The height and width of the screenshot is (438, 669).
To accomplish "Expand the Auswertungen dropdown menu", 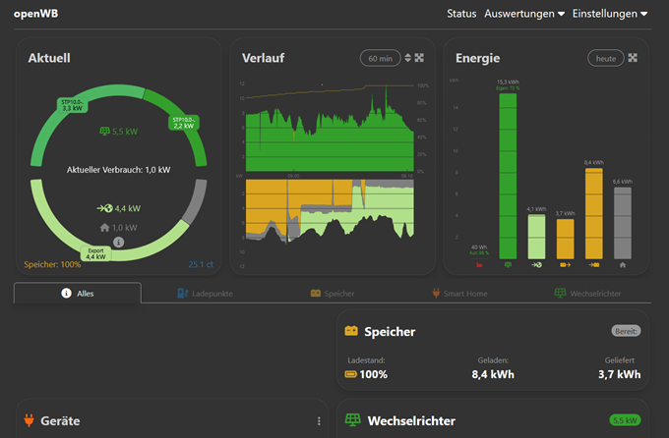I will (x=524, y=14).
